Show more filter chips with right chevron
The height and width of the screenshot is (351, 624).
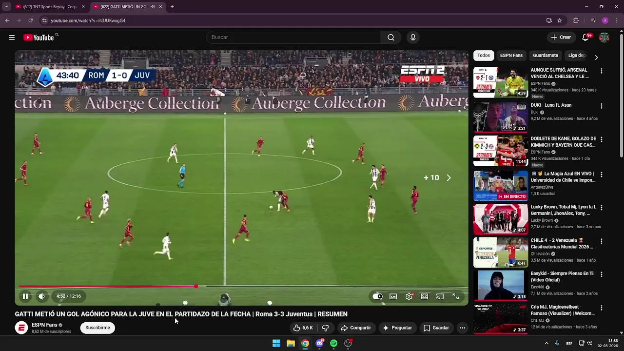click(x=596, y=57)
